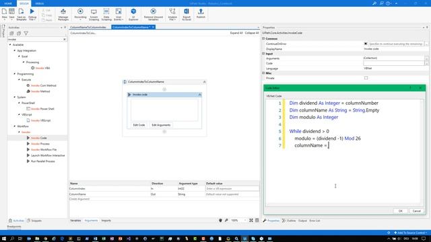Click Edit Code button
This screenshot has width=431, height=242.
[x=139, y=125]
